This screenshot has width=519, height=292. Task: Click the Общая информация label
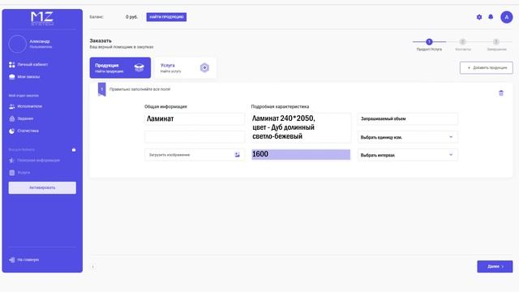coord(165,106)
